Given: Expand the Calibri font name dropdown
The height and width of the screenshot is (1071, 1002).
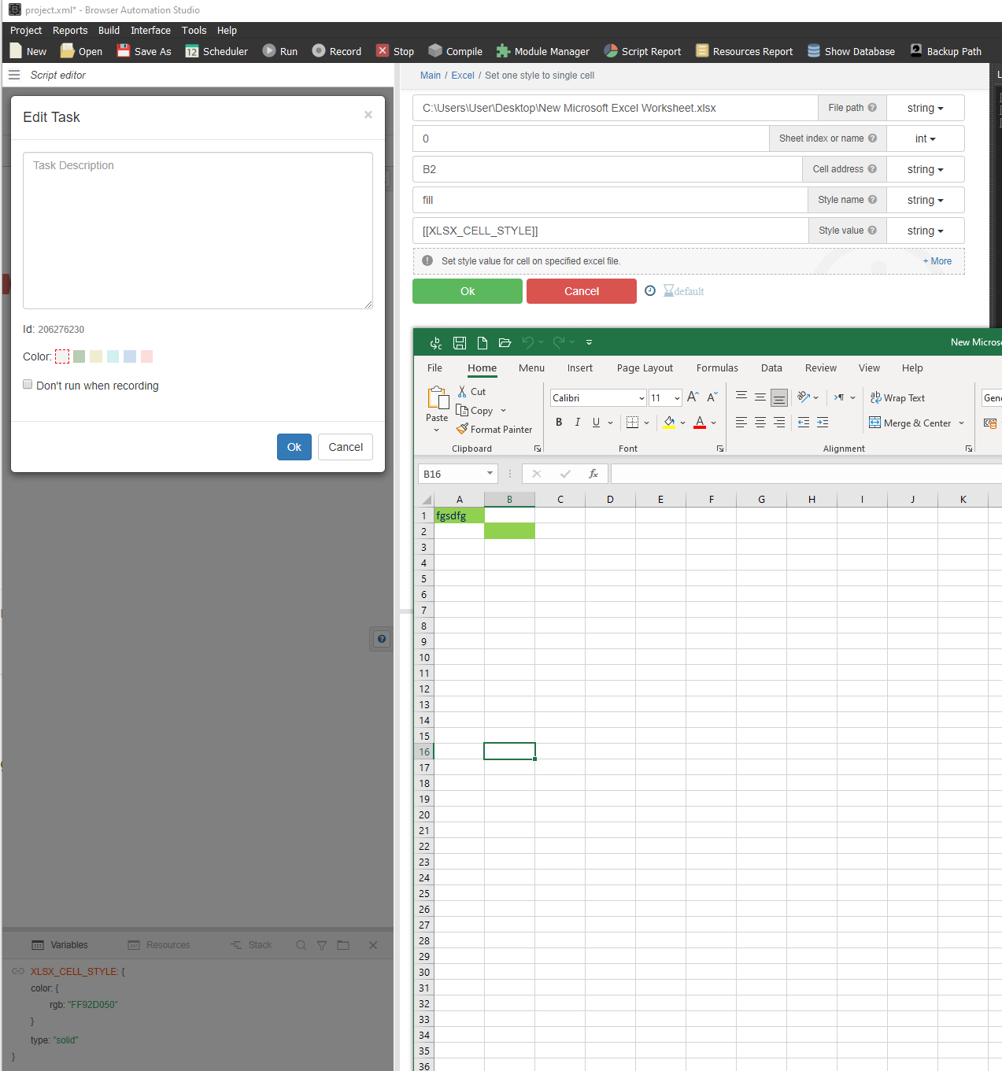Looking at the screenshot, I should 642,398.
